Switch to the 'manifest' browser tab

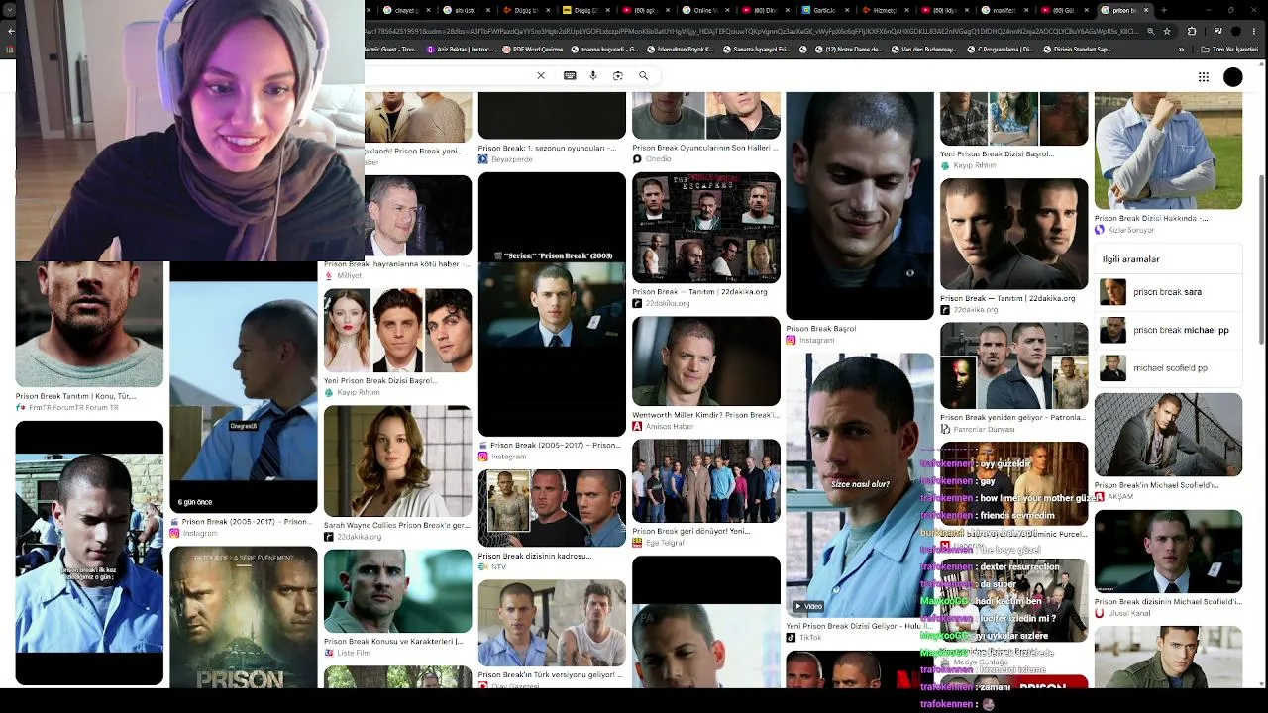point(1004,10)
